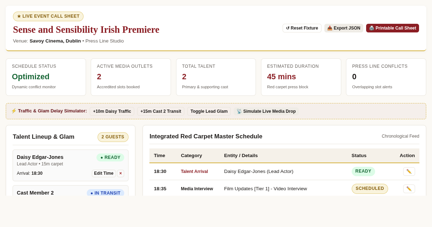This screenshot has width=432, height=227.
Task: Select the Estimated Duration 45 mins card
Action: point(301,77)
